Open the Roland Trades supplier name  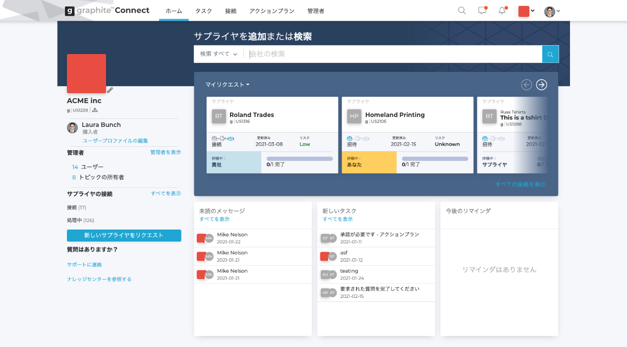pos(252,115)
